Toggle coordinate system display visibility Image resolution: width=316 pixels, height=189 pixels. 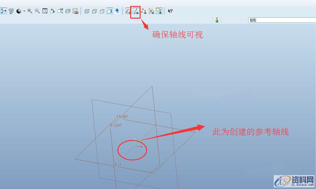pyautogui.click(x=151, y=11)
